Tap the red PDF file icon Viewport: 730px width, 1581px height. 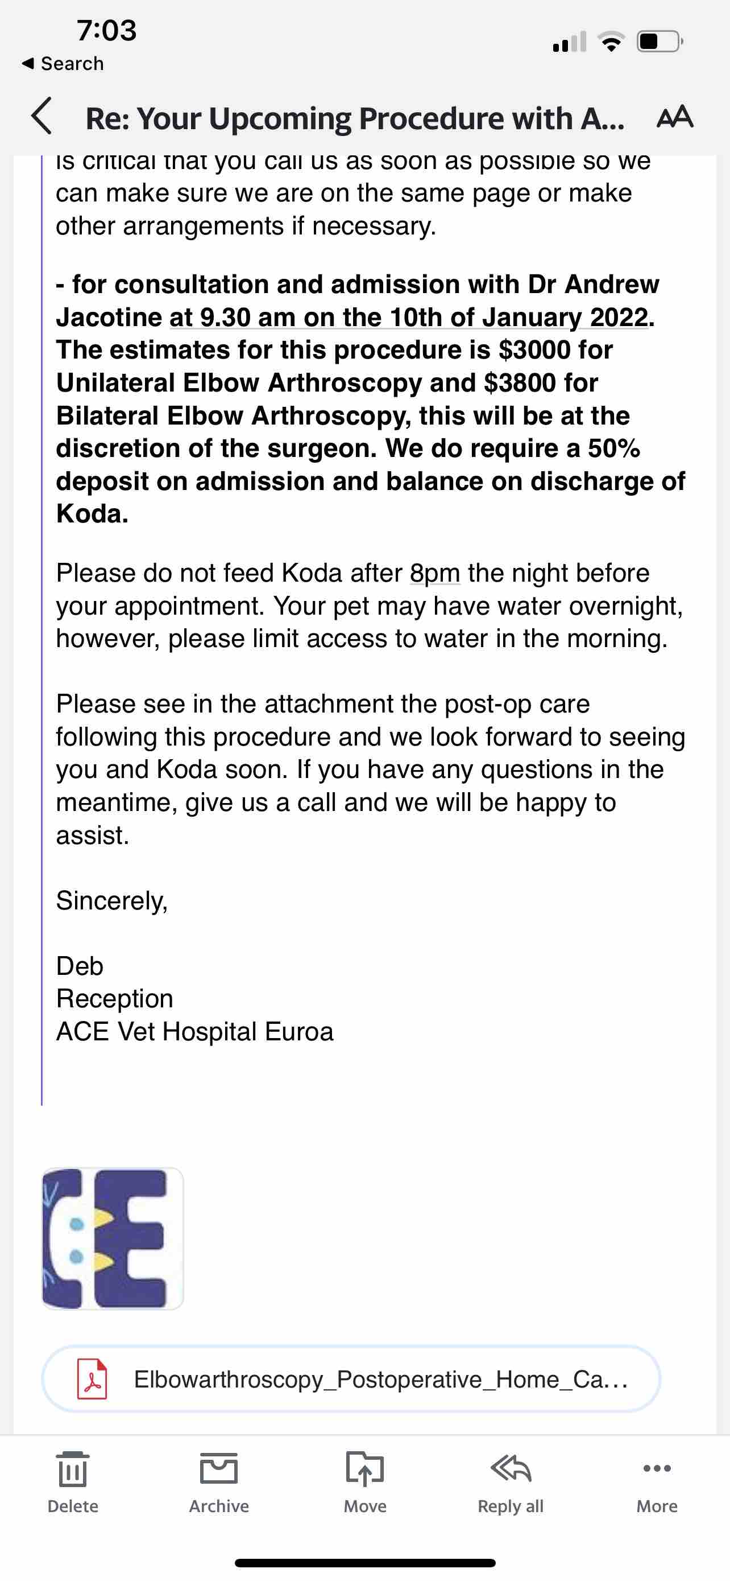[92, 1379]
